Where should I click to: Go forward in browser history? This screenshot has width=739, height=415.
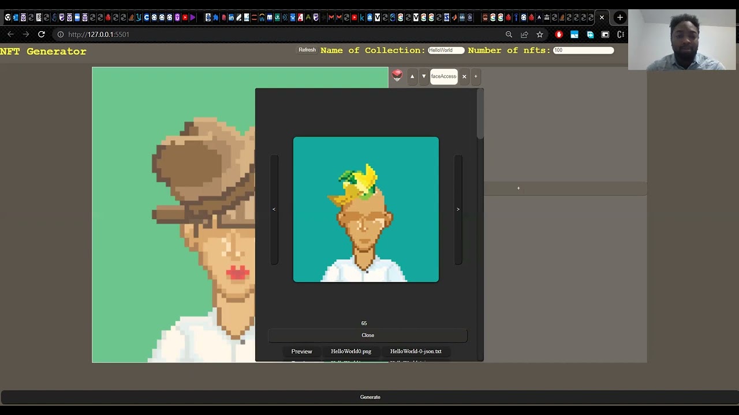click(x=26, y=35)
